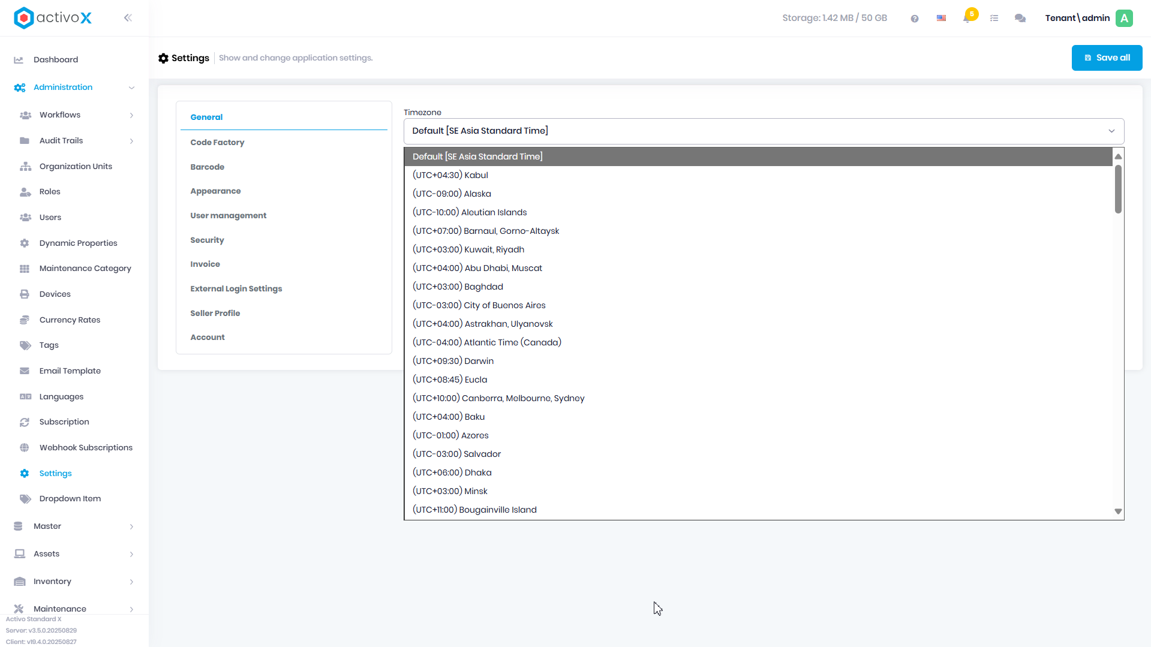1151x647 pixels.
Task: Expand the Maintenance menu chevron
Action: pyautogui.click(x=131, y=609)
